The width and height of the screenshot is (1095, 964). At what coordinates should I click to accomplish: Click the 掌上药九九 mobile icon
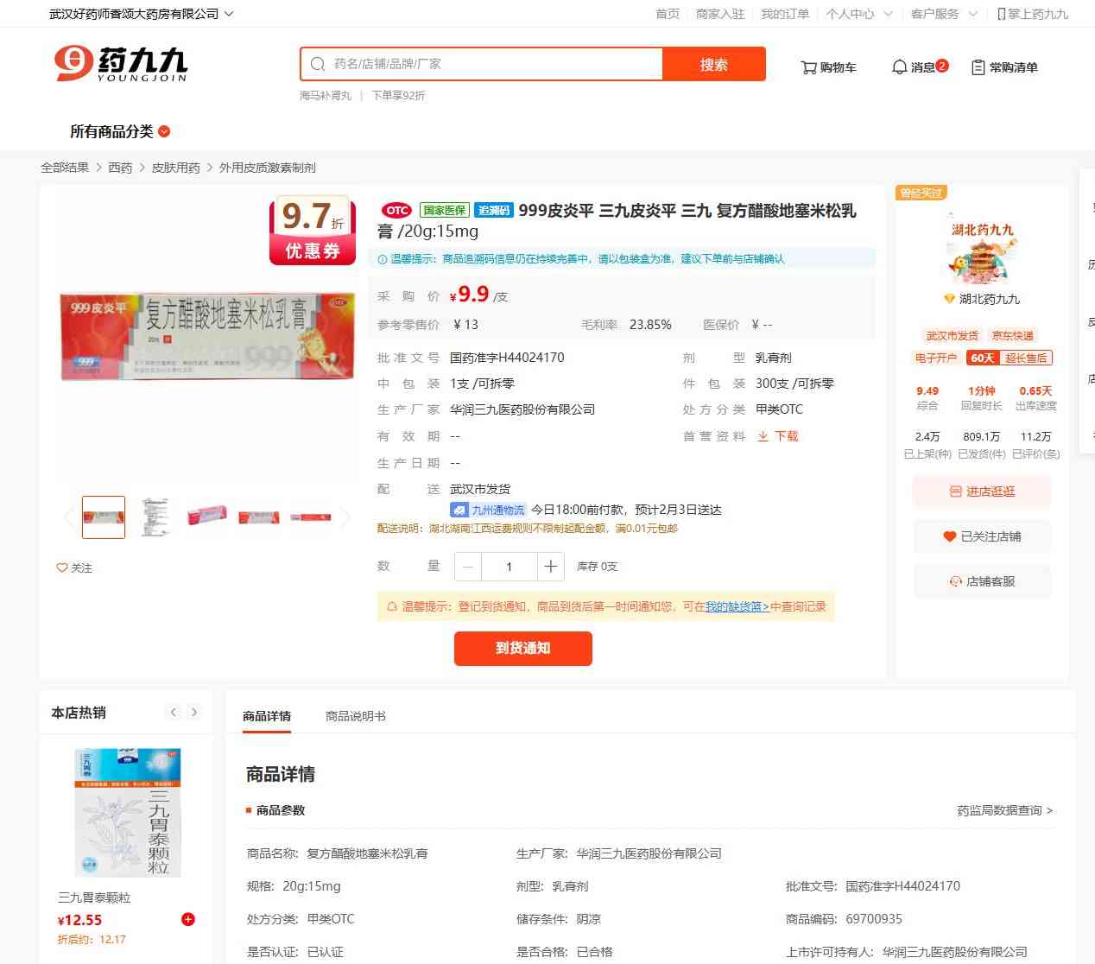pos(1001,14)
